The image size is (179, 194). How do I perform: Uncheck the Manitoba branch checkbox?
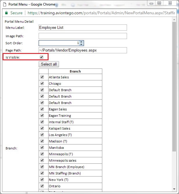pyautogui.click(x=42, y=147)
